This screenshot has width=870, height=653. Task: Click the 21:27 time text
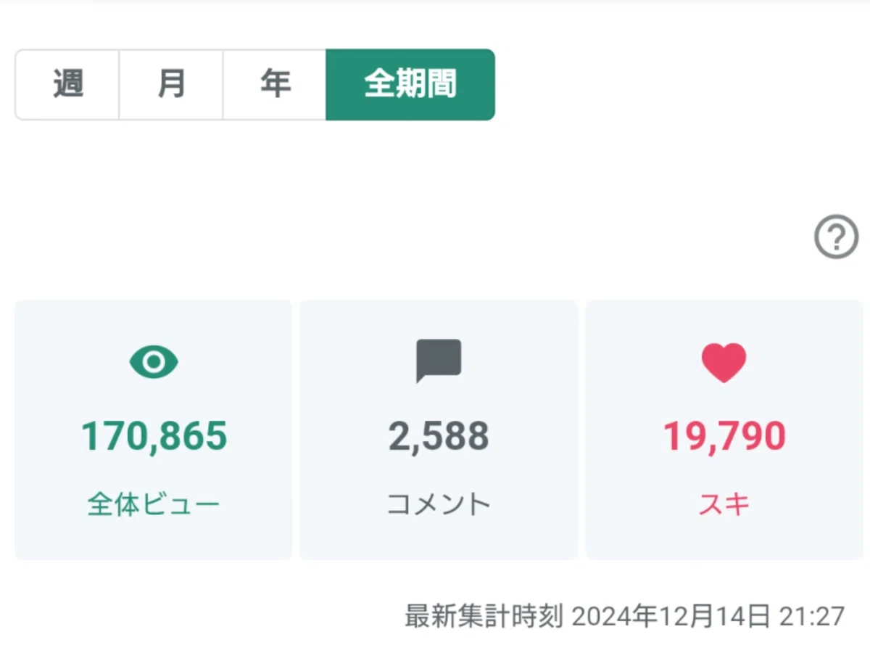(x=812, y=617)
